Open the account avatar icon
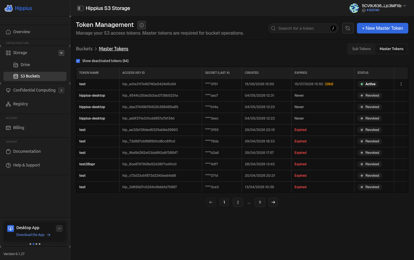This screenshot has height=260, width=414. click(x=354, y=8)
